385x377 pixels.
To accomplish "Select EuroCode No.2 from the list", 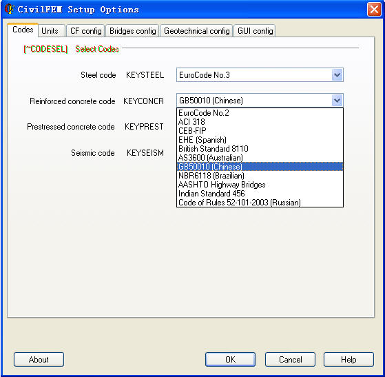I will (x=260, y=113).
